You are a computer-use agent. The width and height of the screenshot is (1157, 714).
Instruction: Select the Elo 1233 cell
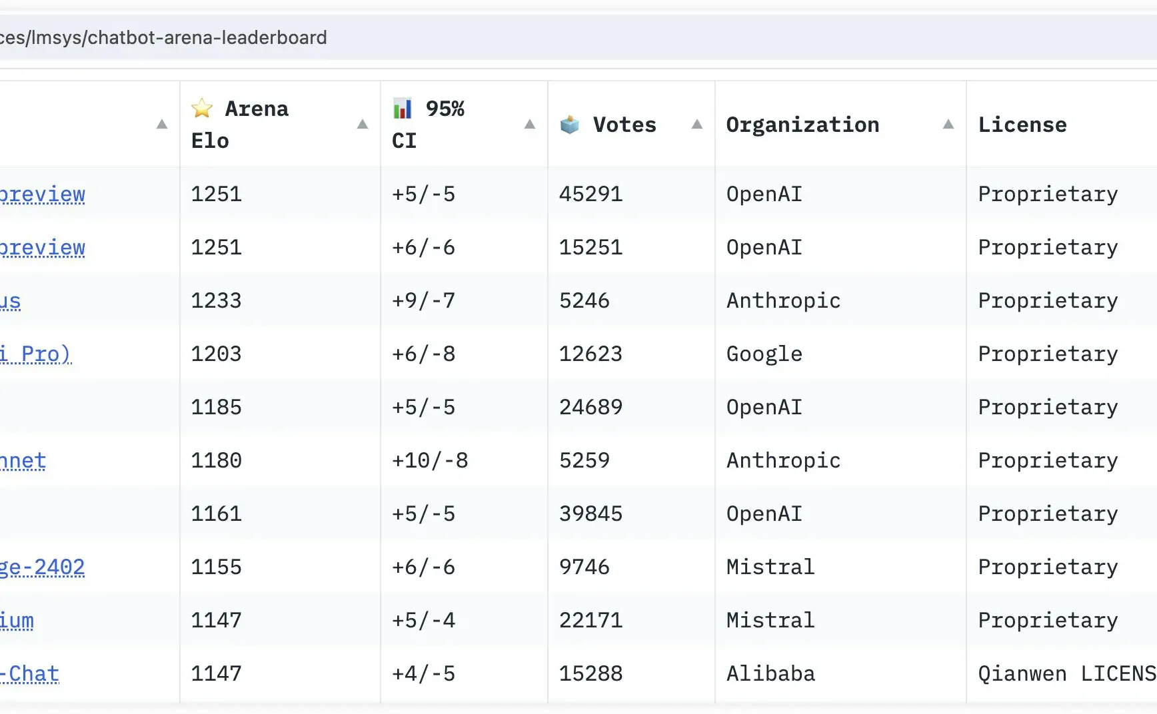pyautogui.click(x=280, y=300)
